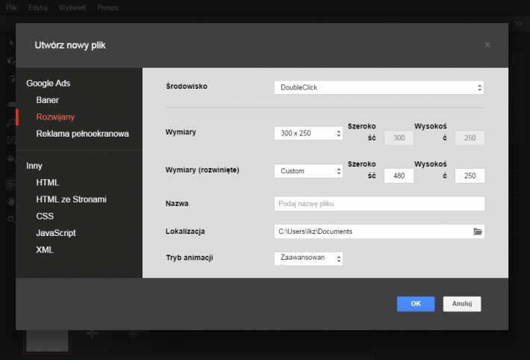
Task: Select the Pen tool in background toolbar
Action: point(10,122)
